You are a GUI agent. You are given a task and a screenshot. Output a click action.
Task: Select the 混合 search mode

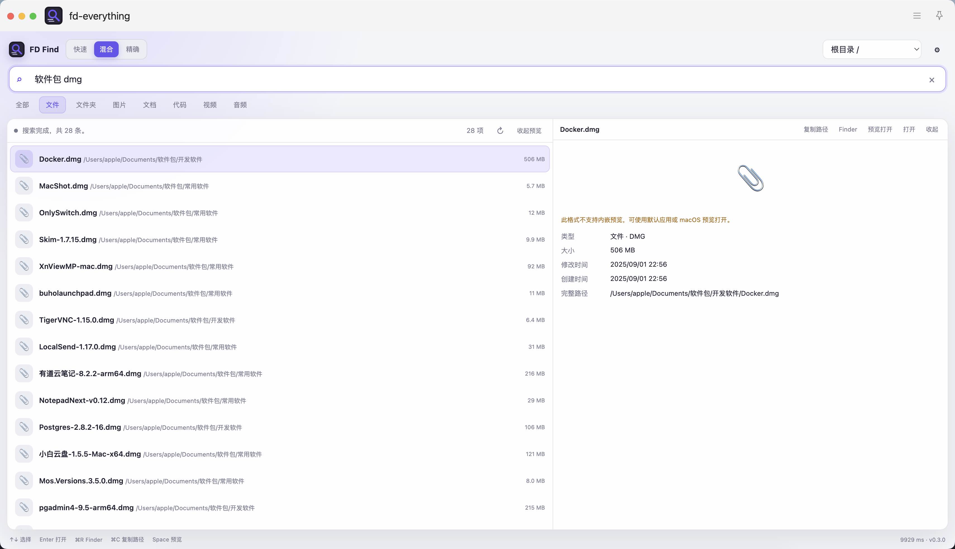(106, 49)
